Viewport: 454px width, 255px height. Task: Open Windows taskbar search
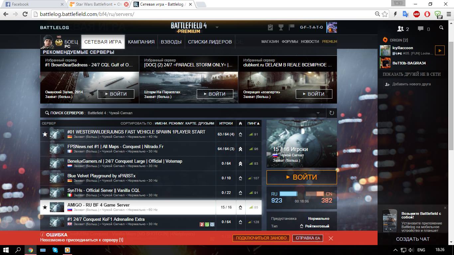pyautogui.click(x=18, y=250)
